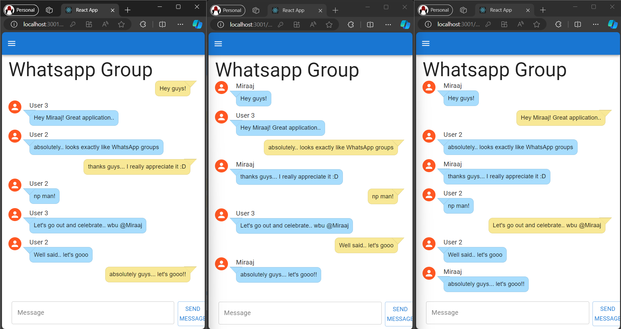The image size is (621, 329).
Task: Open the hamburger menu in the right window
Action: click(426, 43)
